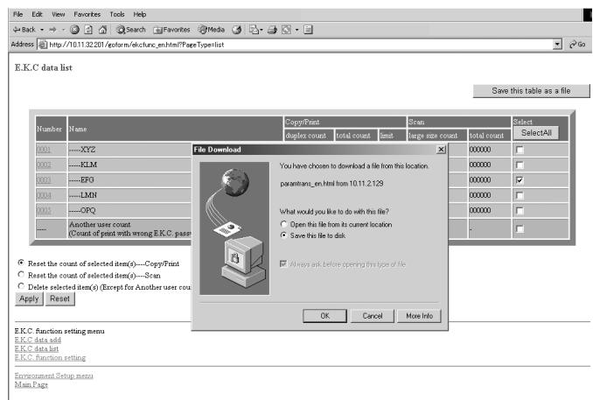Click the Back arrow in the browser toolbar
Screen dimensions: 593x400
tap(24, 30)
